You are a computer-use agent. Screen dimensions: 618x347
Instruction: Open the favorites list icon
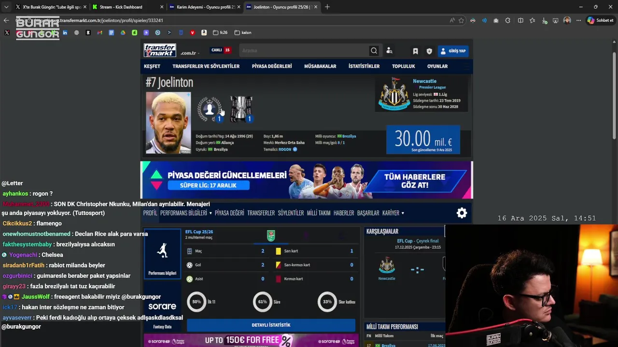532,20
